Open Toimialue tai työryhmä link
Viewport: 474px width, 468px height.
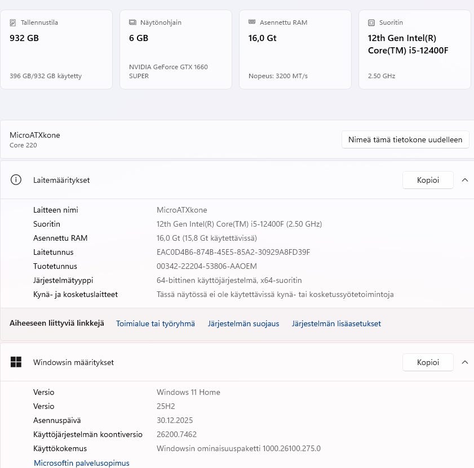pyautogui.click(x=155, y=323)
